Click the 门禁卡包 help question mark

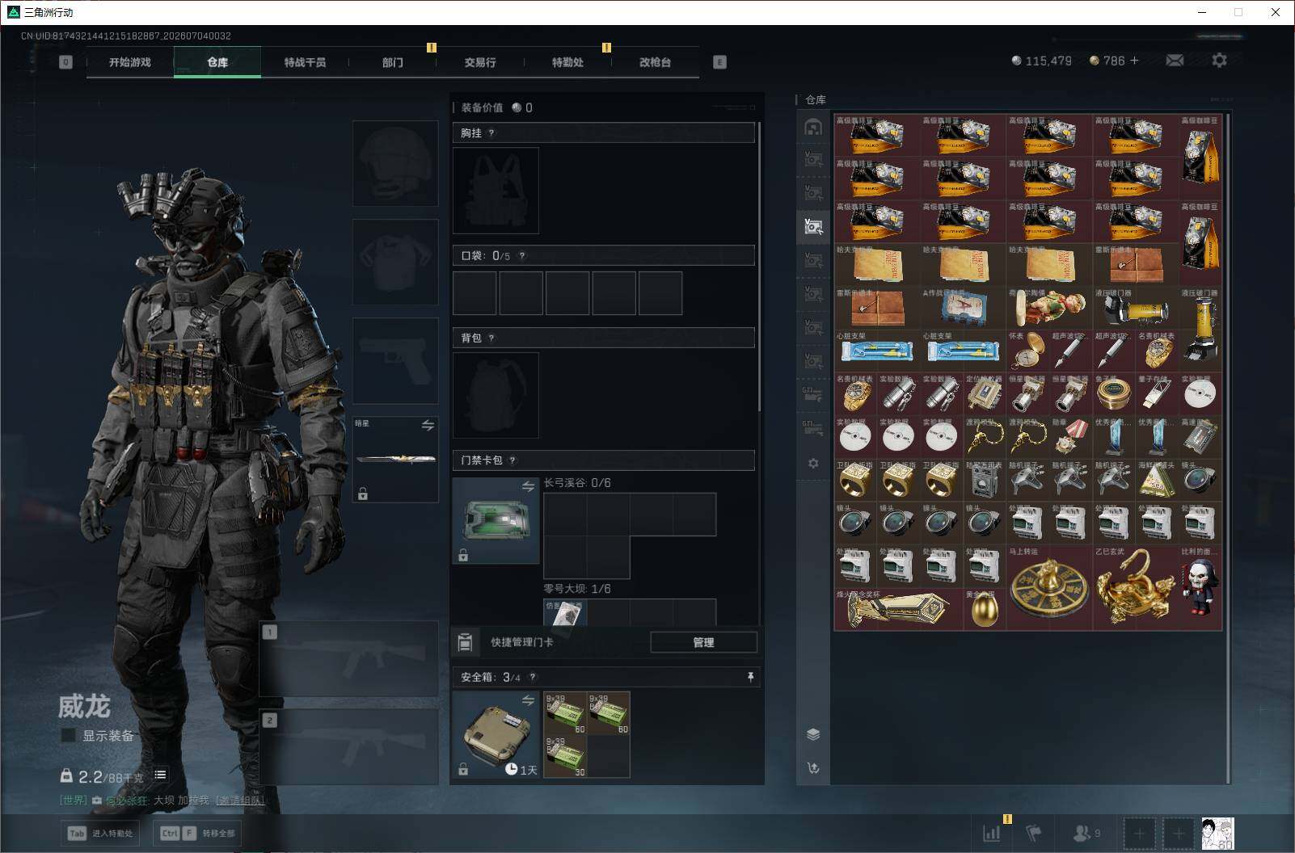click(512, 460)
